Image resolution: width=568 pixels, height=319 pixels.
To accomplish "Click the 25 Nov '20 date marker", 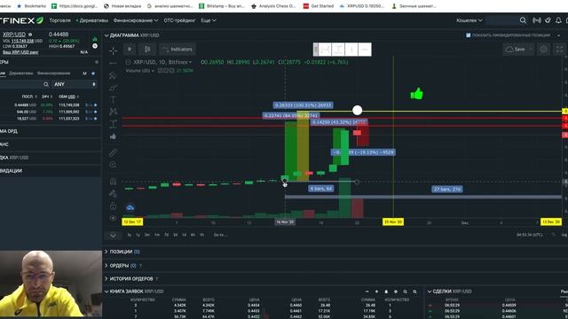I will pyautogui.click(x=393, y=222).
